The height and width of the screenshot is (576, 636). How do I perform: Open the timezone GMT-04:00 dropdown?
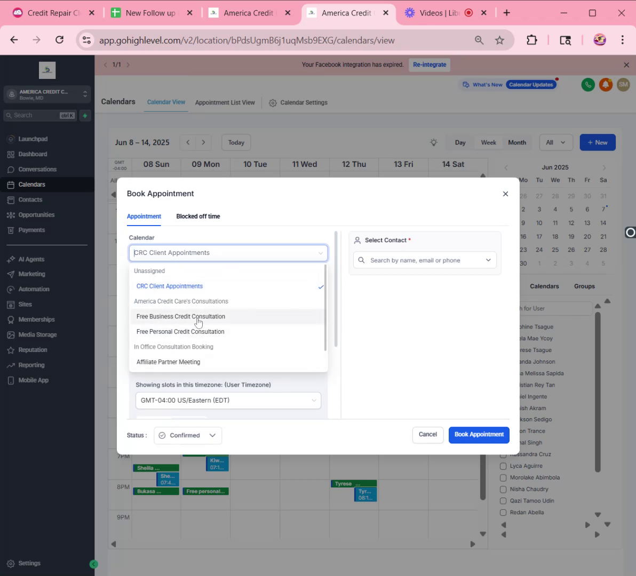pyautogui.click(x=228, y=400)
